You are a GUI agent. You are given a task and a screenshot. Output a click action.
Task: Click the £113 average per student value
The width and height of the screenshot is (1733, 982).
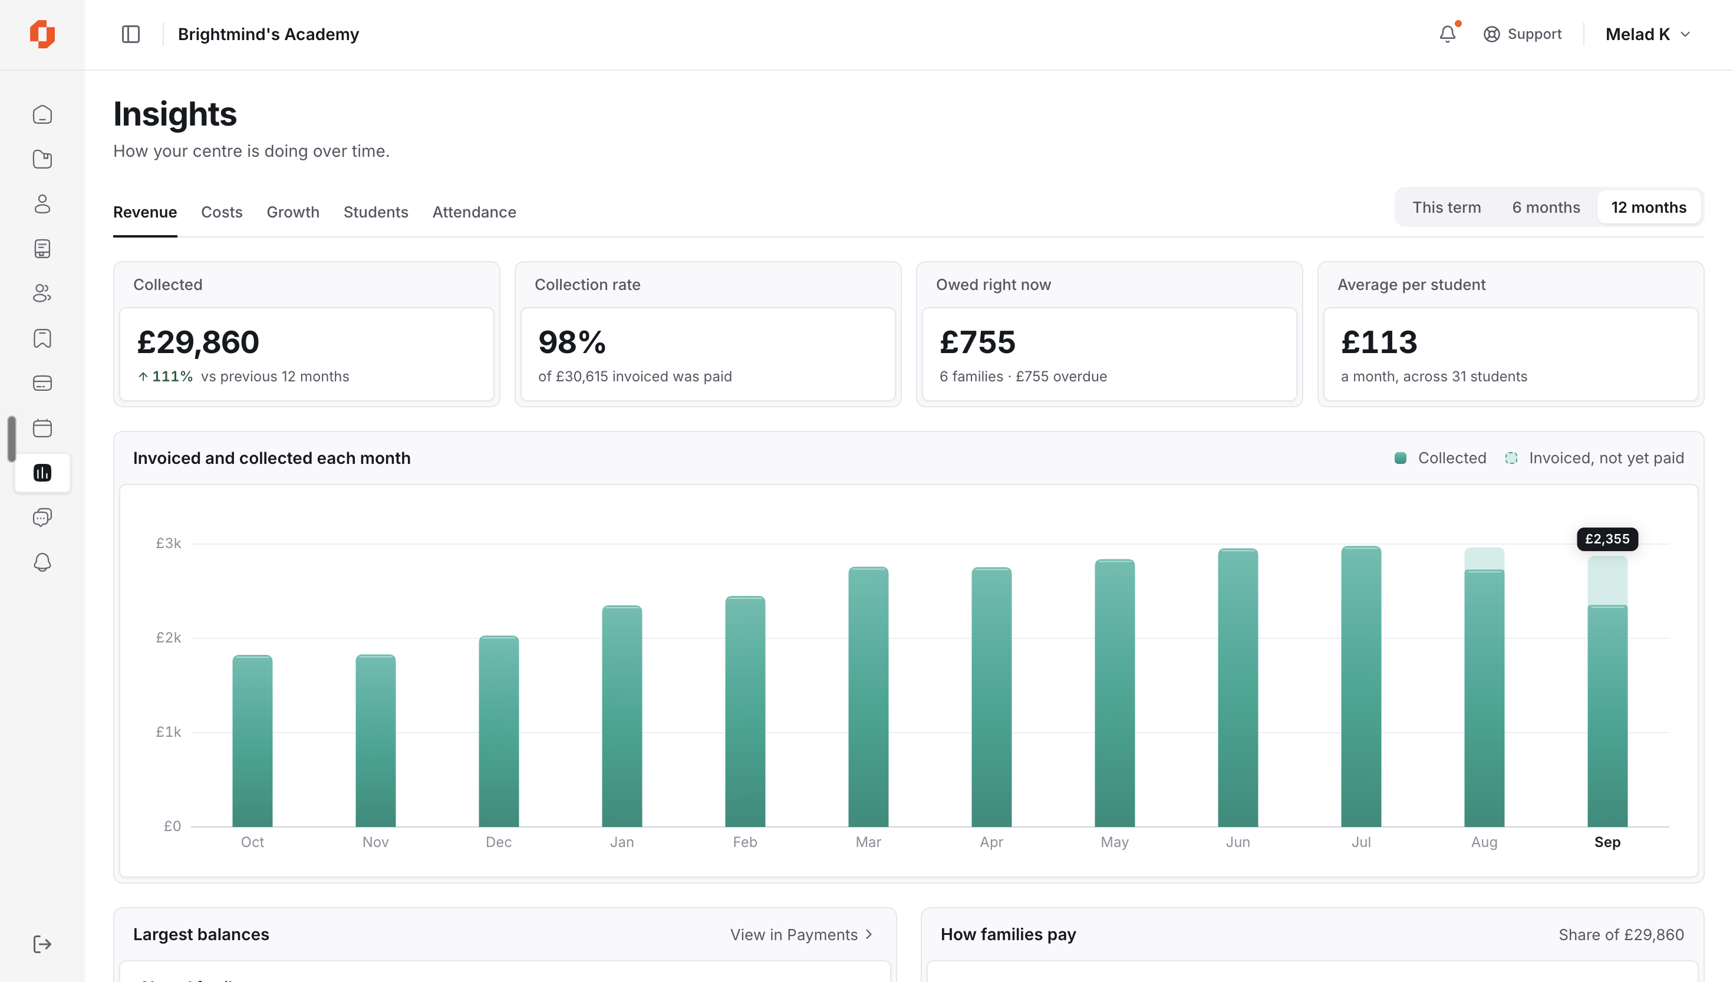1379,342
